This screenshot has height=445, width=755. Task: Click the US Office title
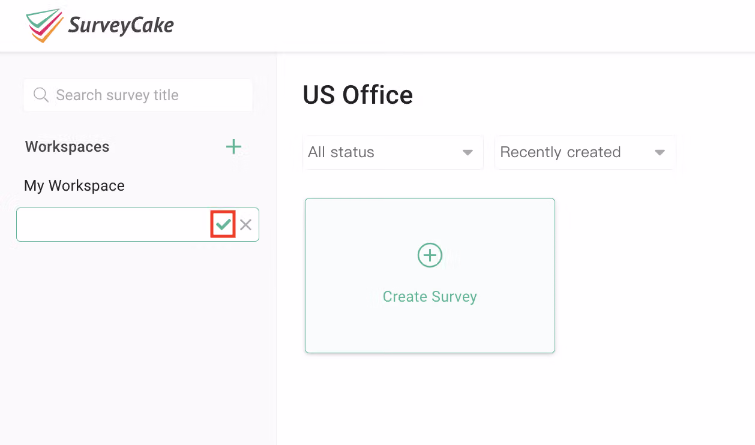click(358, 95)
